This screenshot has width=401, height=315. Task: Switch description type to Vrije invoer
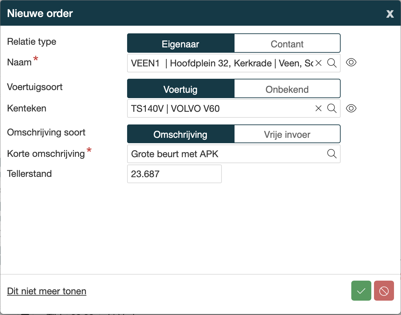[x=287, y=135]
